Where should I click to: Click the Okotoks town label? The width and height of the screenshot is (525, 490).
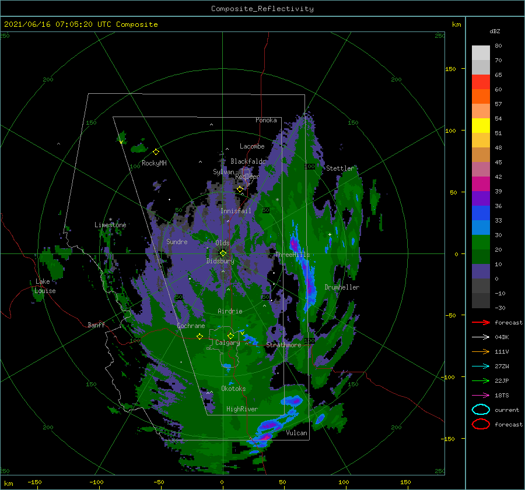tap(233, 389)
